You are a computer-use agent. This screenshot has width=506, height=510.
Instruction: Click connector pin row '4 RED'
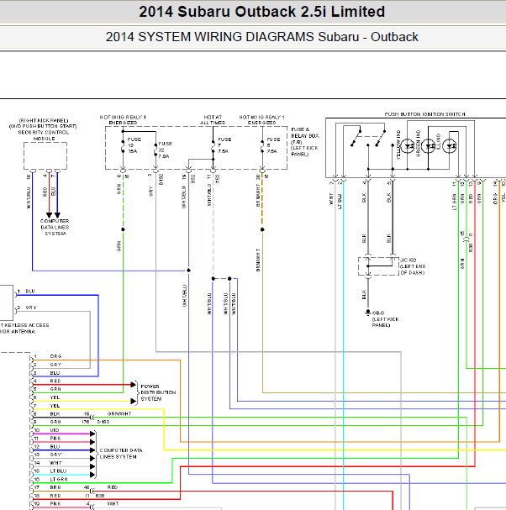tap(48, 381)
